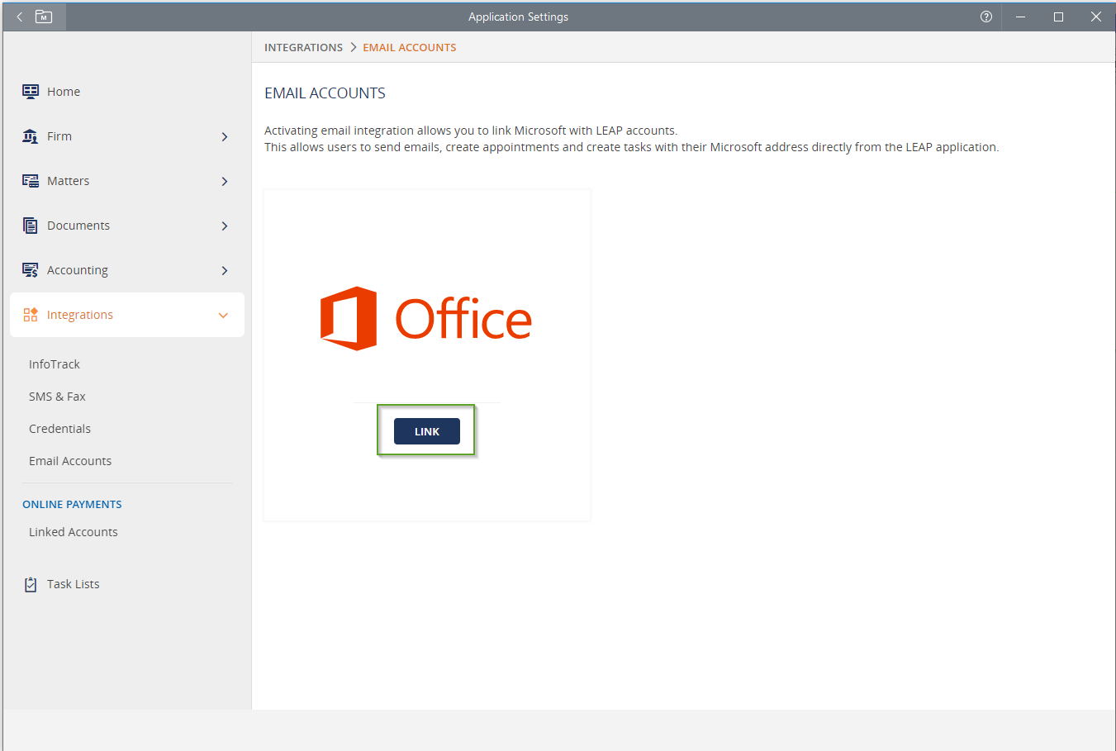The width and height of the screenshot is (1116, 751).
Task: Select Integrations in the sidebar
Action: tap(80, 315)
